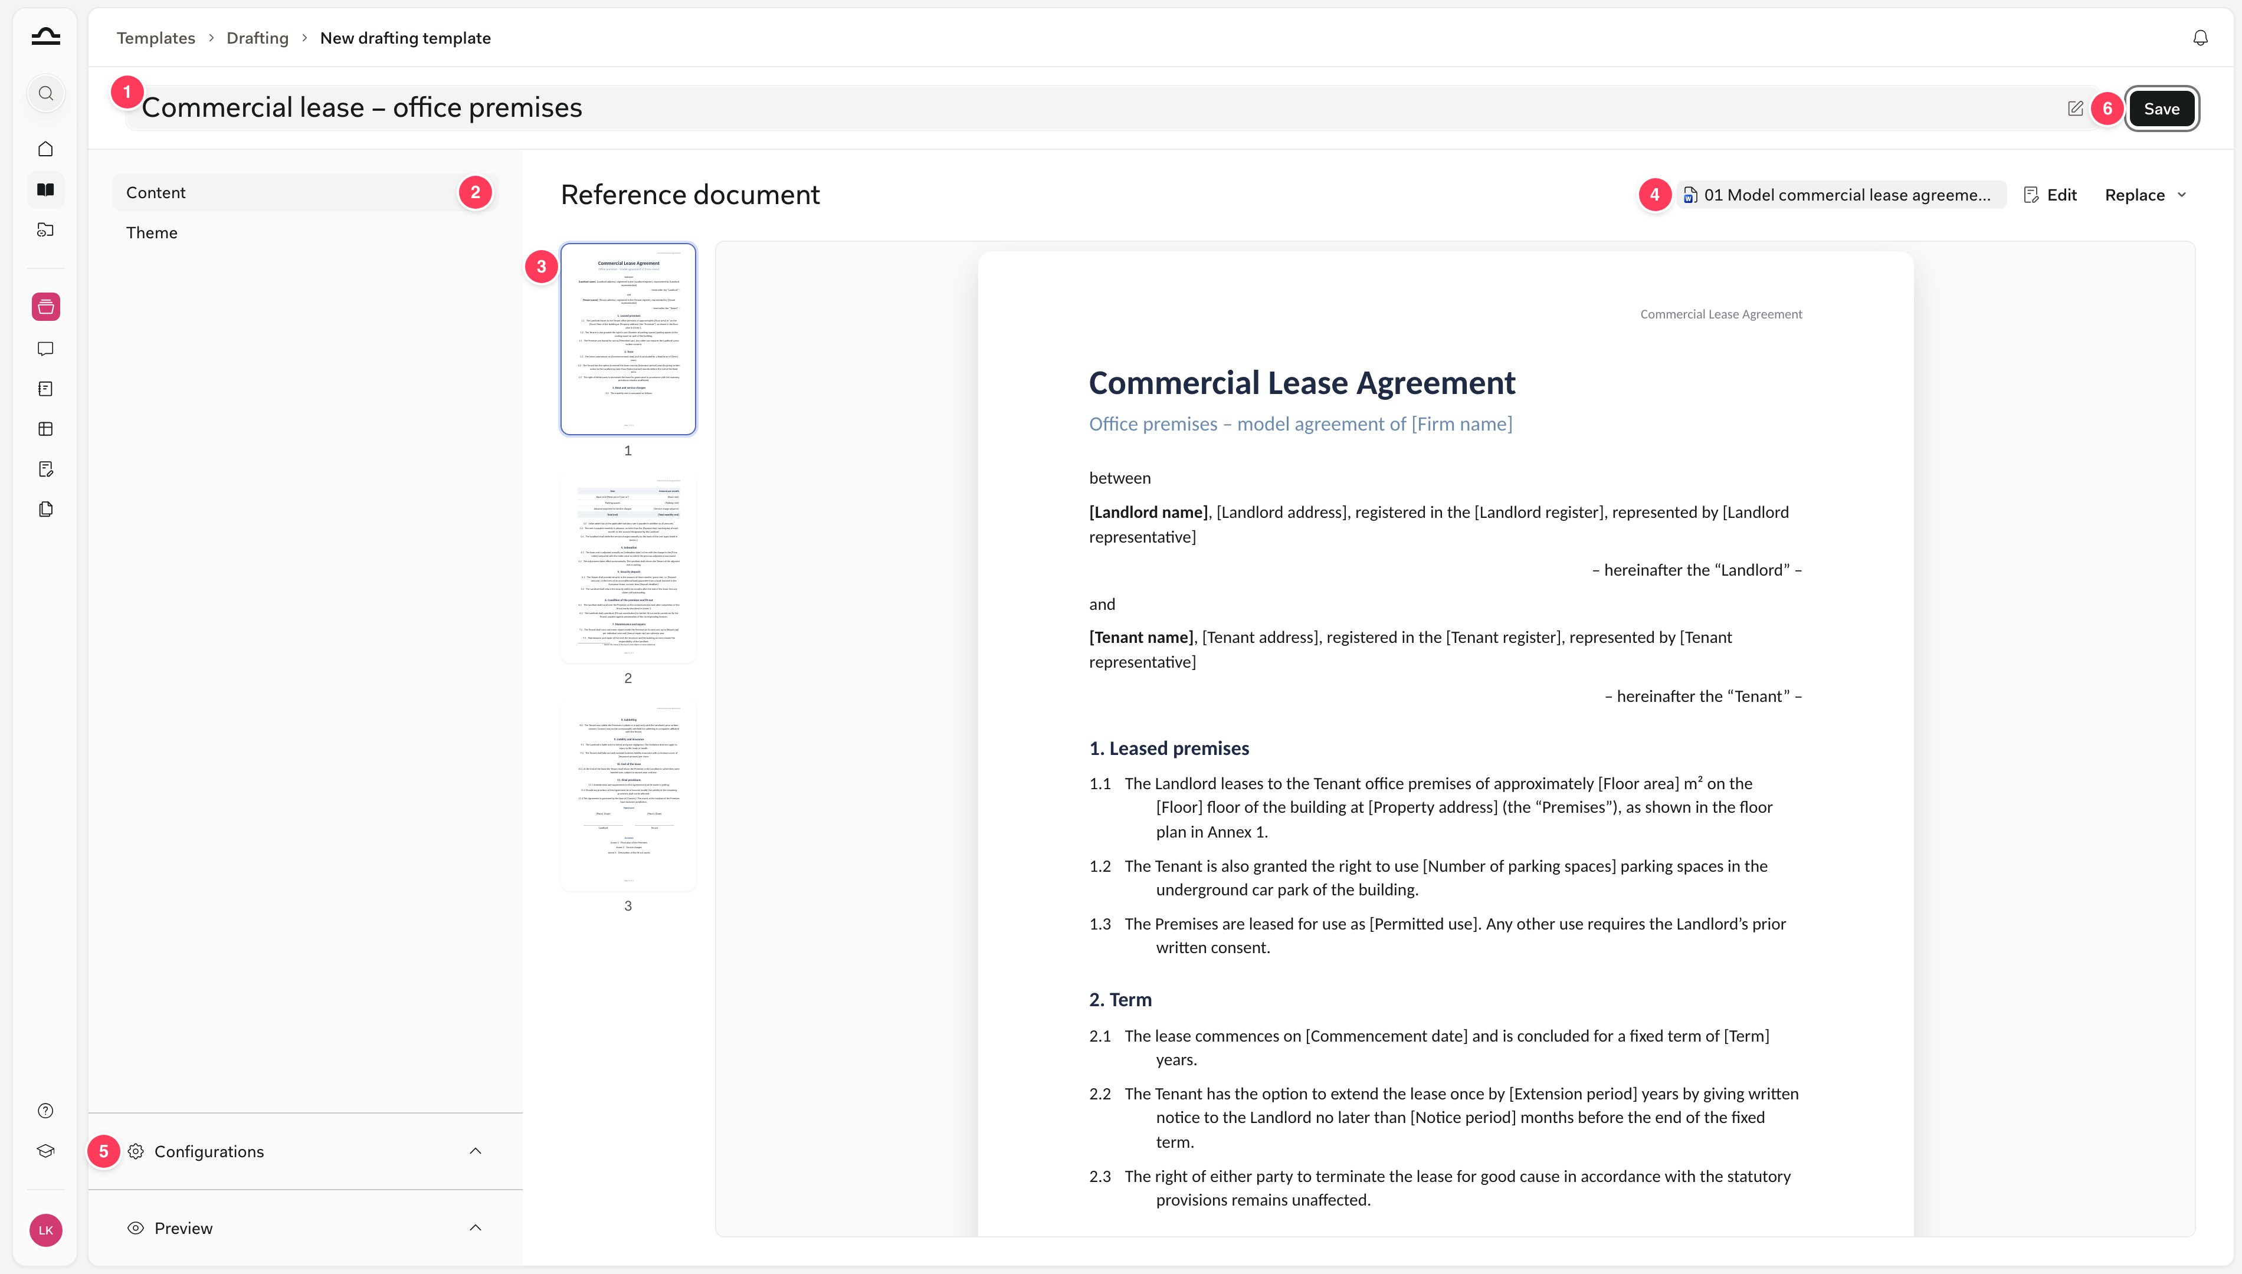Viewport: 2242px width, 1274px height.
Task: Open the help question mark icon
Action: tap(45, 1111)
